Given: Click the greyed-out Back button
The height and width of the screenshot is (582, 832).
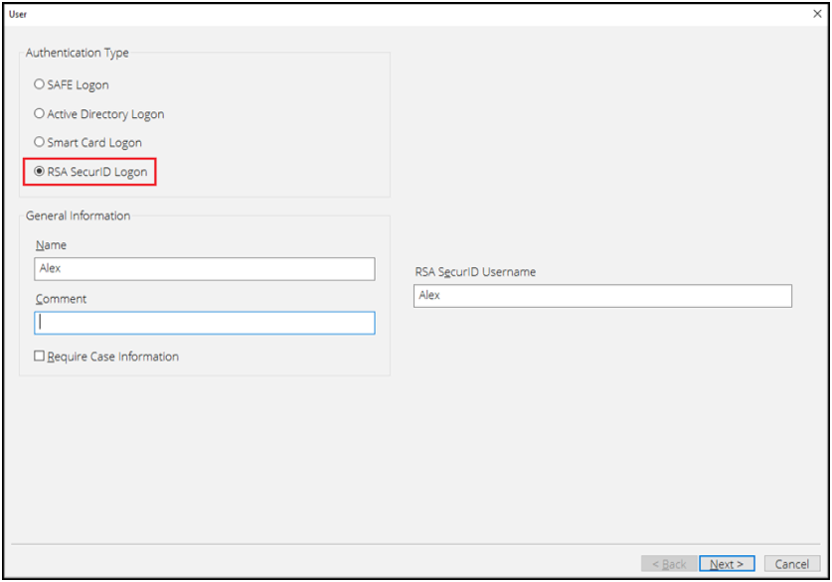Looking at the screenshot, I should pos(669,563).
